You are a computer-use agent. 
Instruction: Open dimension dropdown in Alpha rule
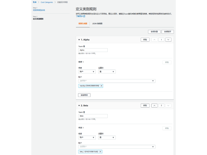pos(87,72)
